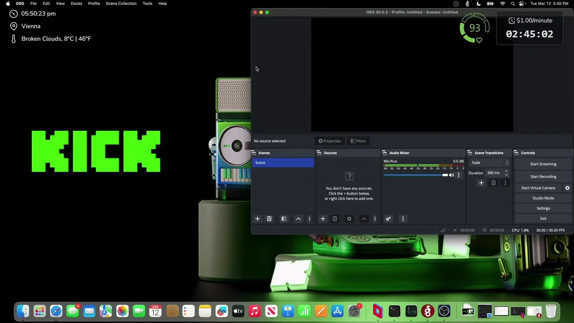The image size is (574, 323).
Task: Open transition properties dots menu
Action: (x=505, y=183)
